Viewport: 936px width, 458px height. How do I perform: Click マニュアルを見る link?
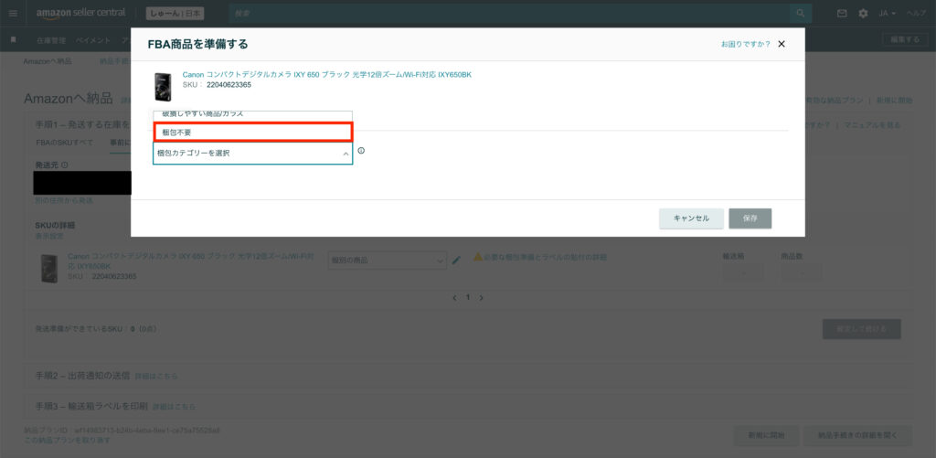point(873,125)
